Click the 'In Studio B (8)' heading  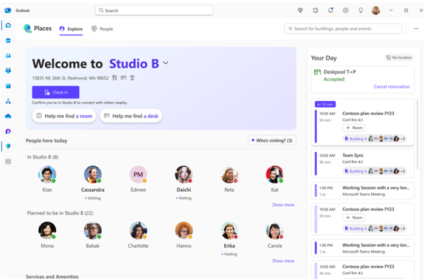(x=42, y=157)
